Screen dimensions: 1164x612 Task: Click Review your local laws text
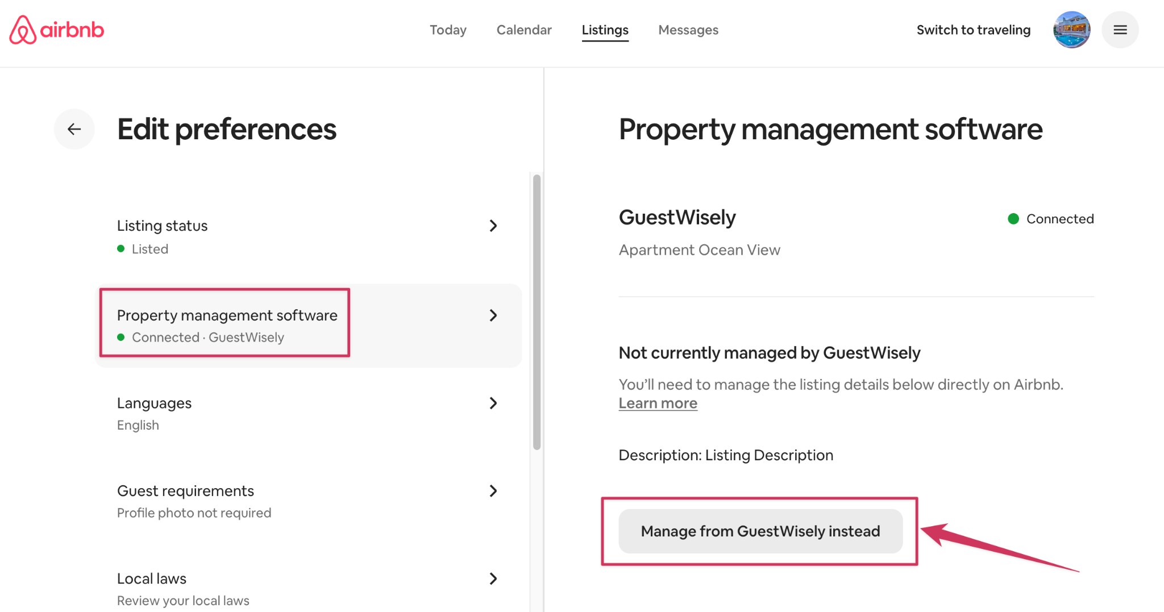tap(183, 601)
